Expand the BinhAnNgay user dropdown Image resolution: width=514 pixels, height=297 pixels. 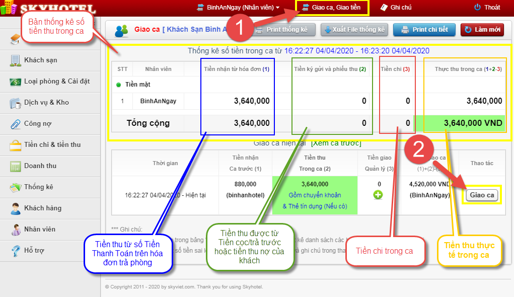tap(243, 8)
